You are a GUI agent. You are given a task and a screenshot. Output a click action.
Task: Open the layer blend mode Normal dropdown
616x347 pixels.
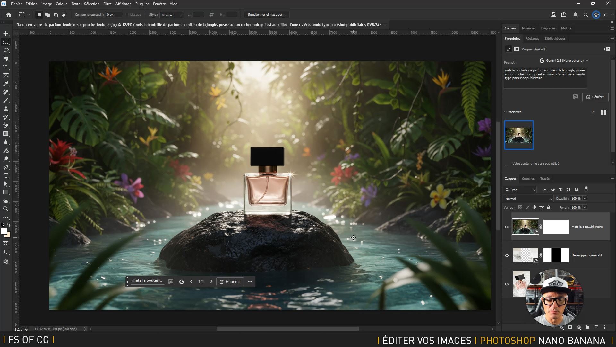[528, 199]
